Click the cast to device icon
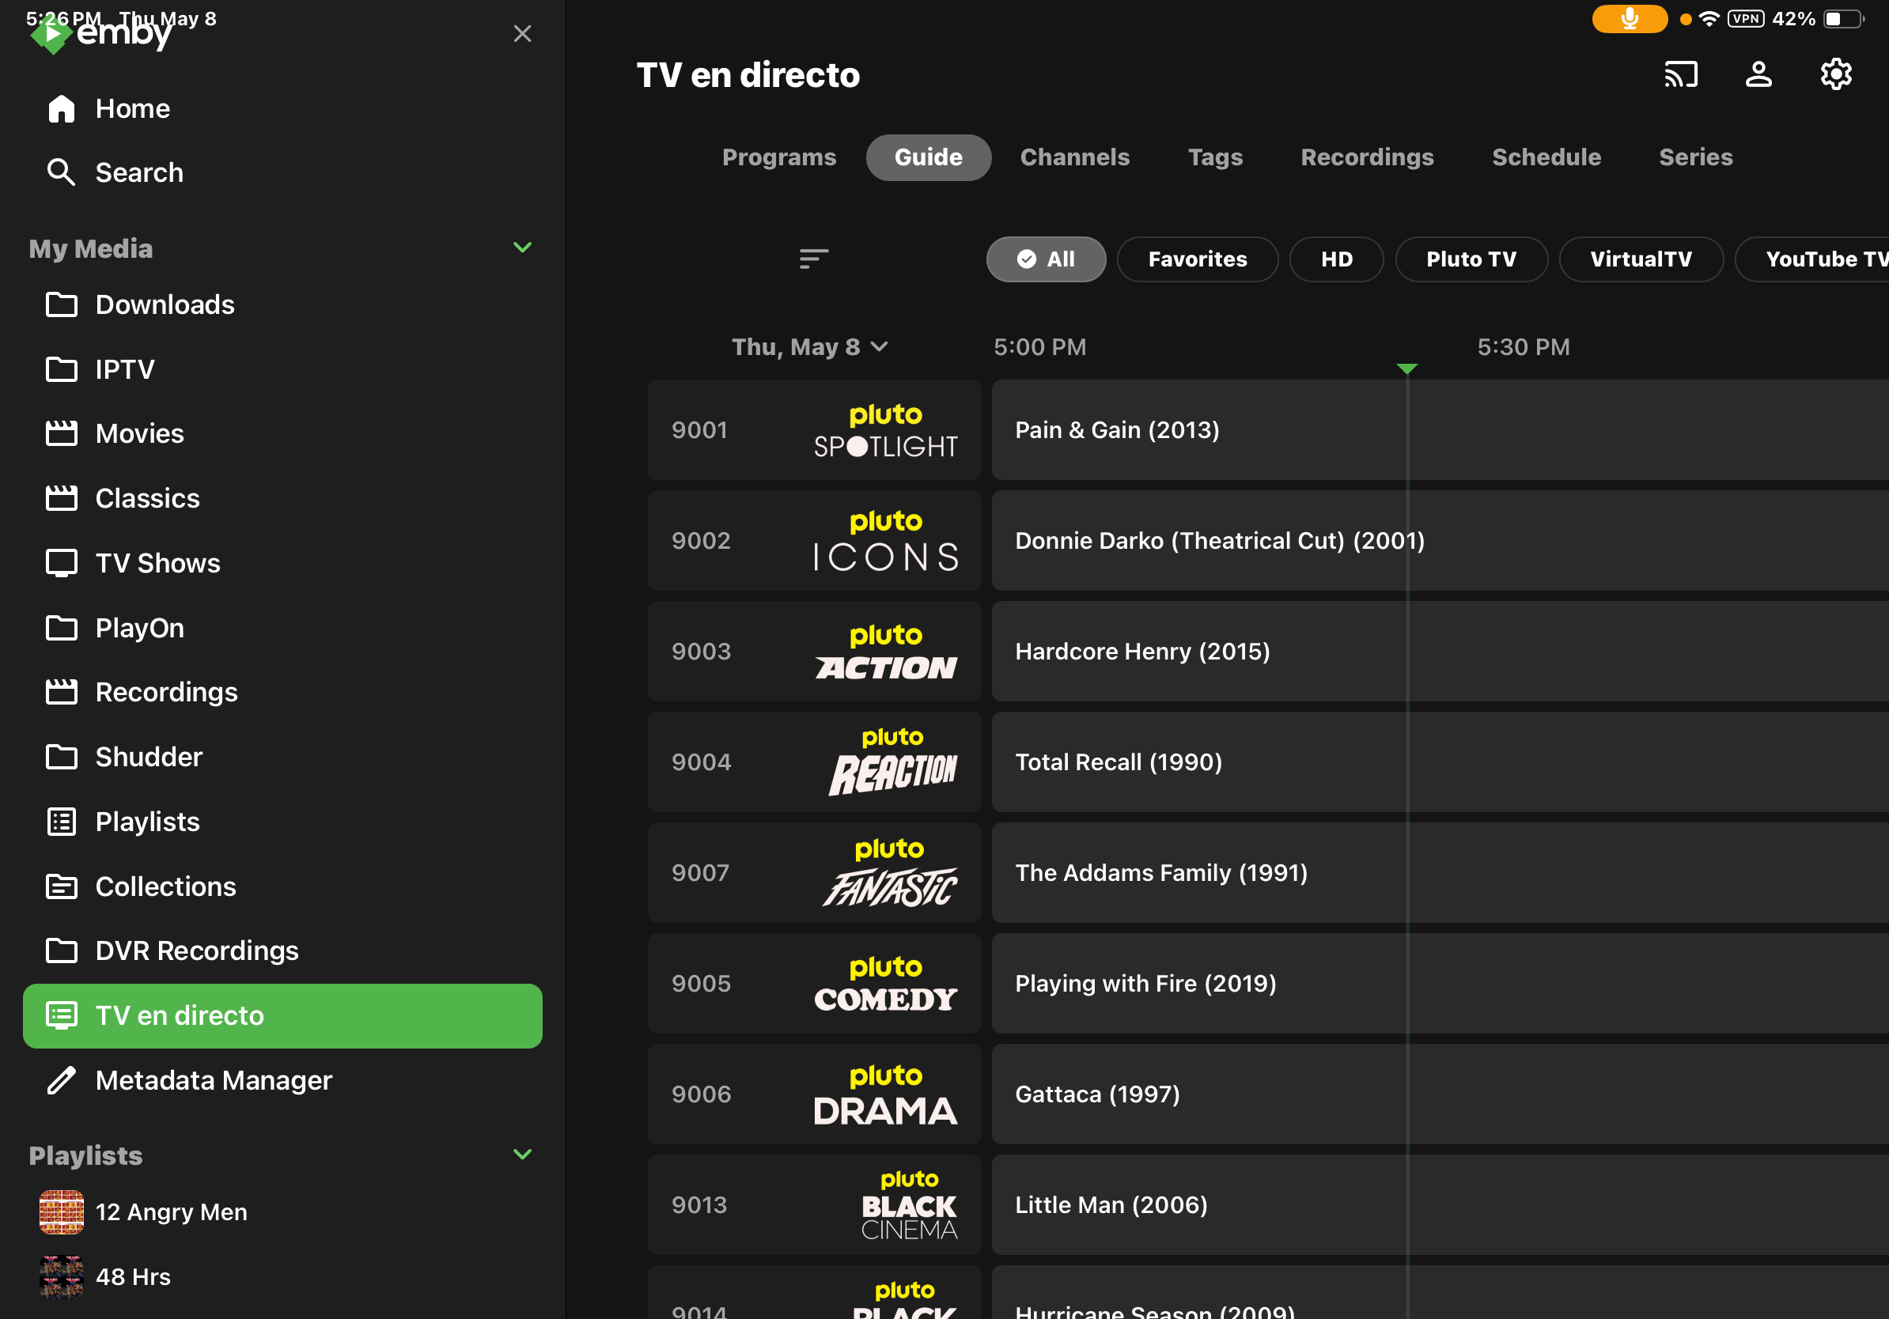Screen dimensions: 1889x1319 click(1680, 75)
